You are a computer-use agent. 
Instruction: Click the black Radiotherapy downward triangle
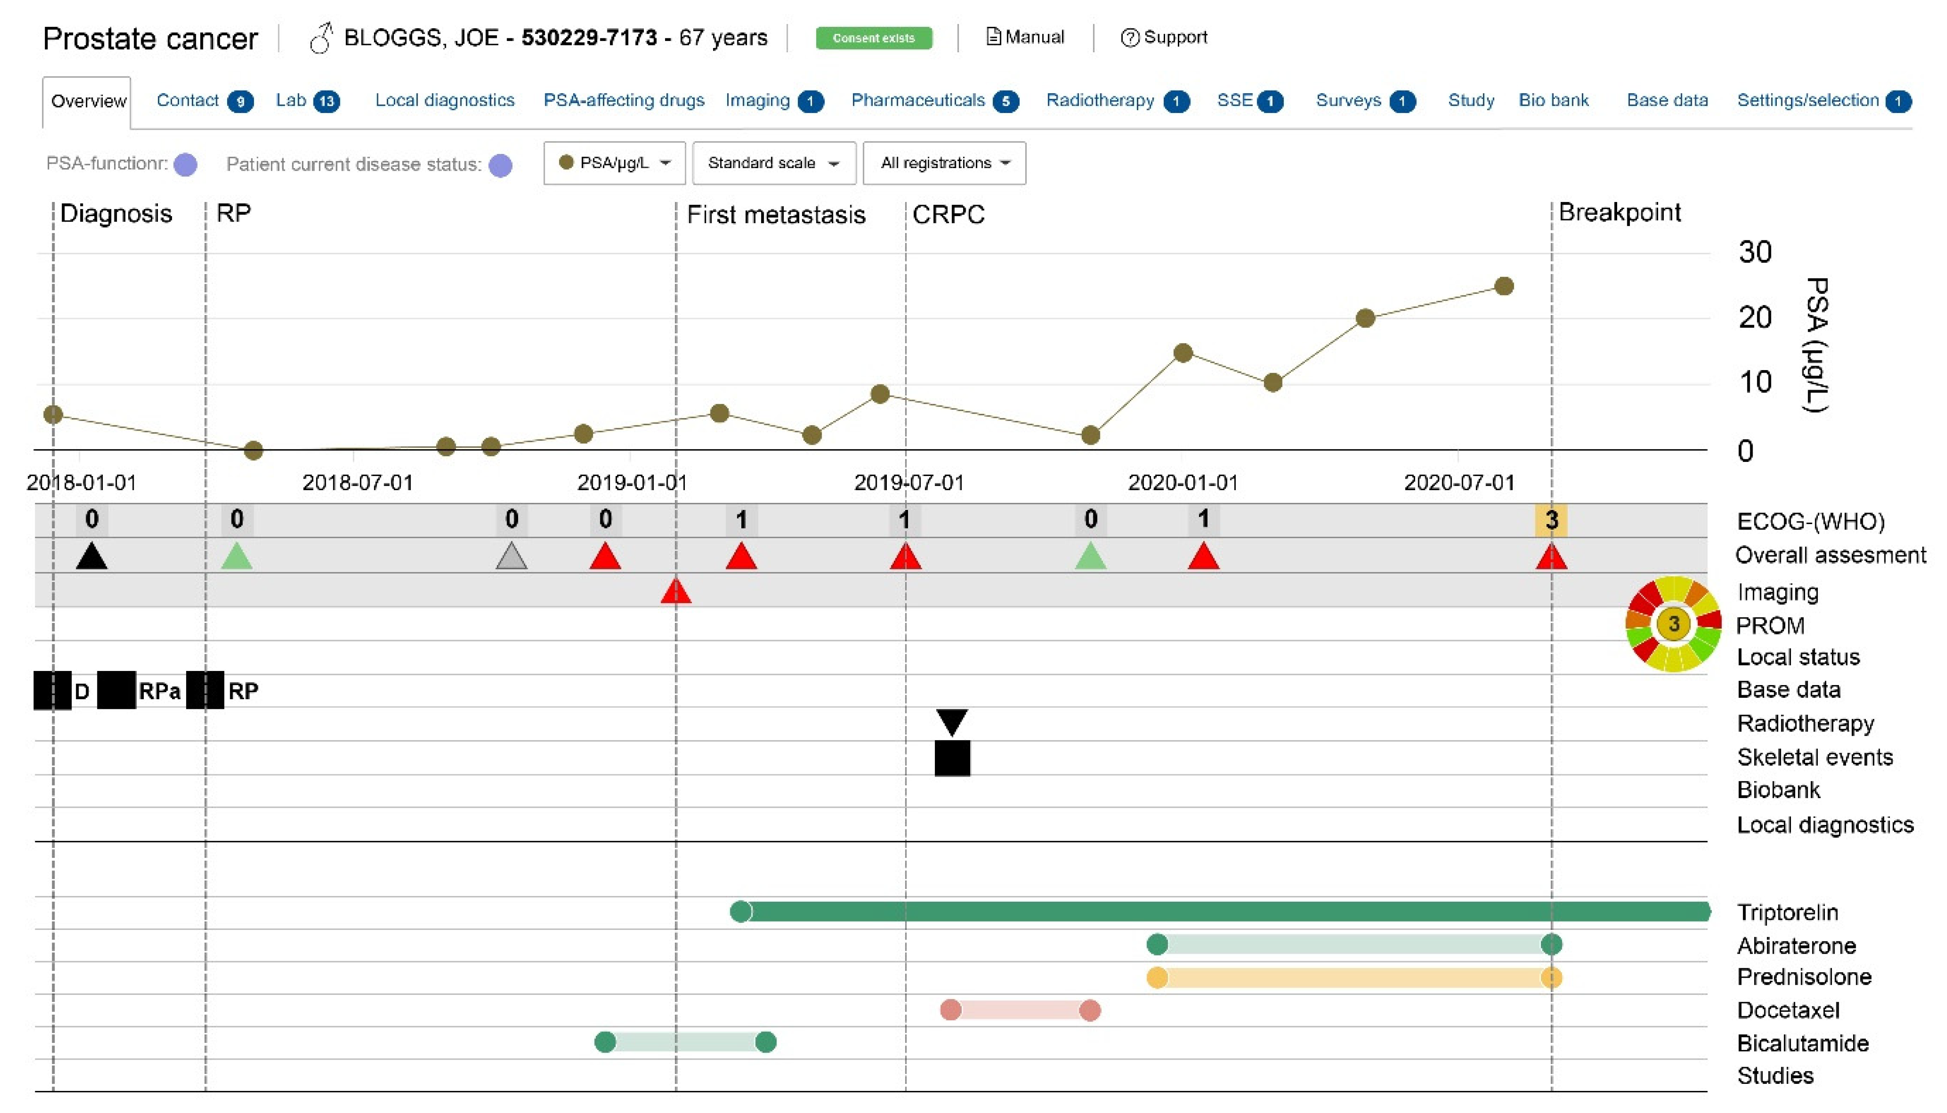coord(952,721)
